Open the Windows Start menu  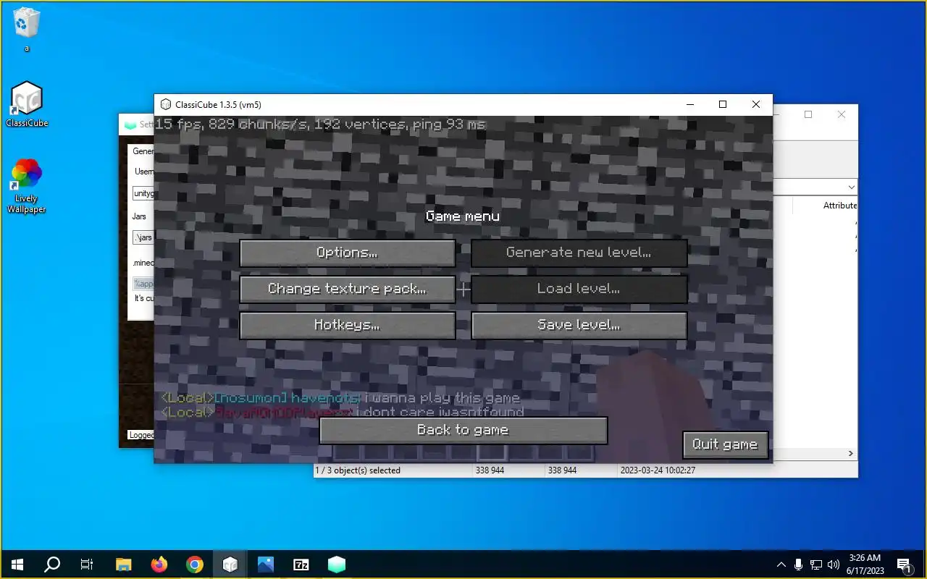click(17, 565)
